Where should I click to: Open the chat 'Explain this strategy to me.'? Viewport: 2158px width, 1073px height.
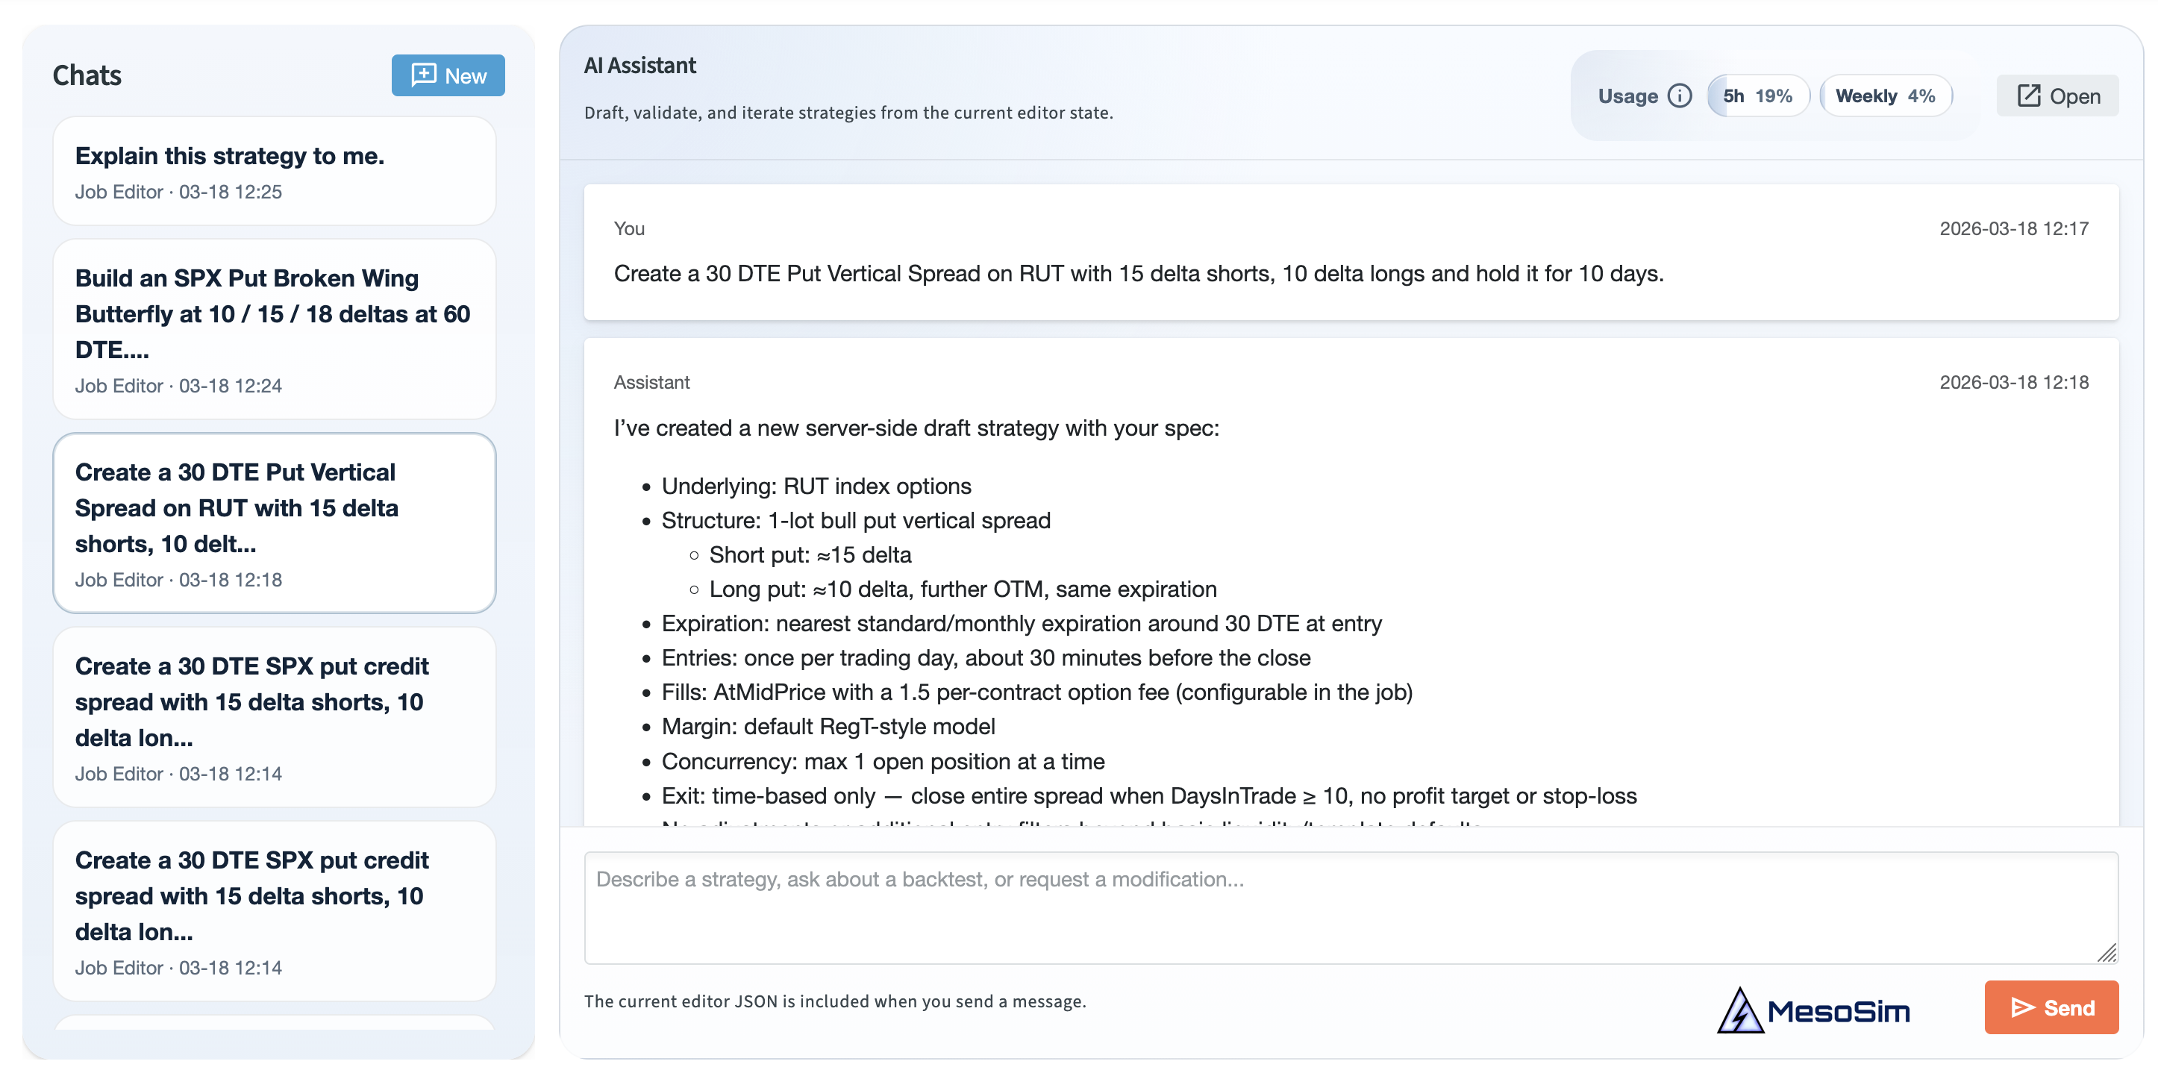tap(274, 170)
